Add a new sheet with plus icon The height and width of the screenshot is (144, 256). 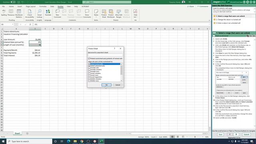(x=27, y=133)
